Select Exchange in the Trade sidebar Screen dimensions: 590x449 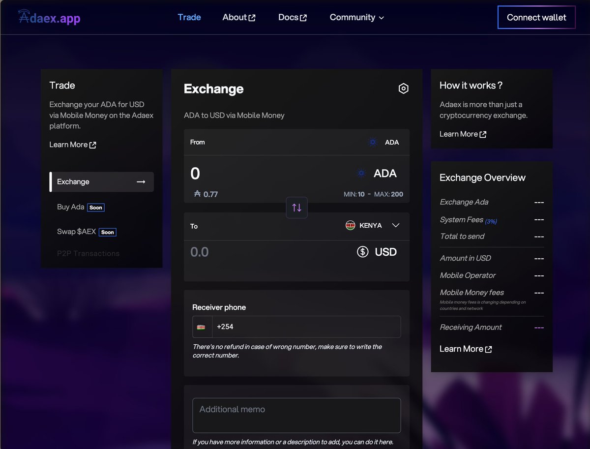[102, 182]
